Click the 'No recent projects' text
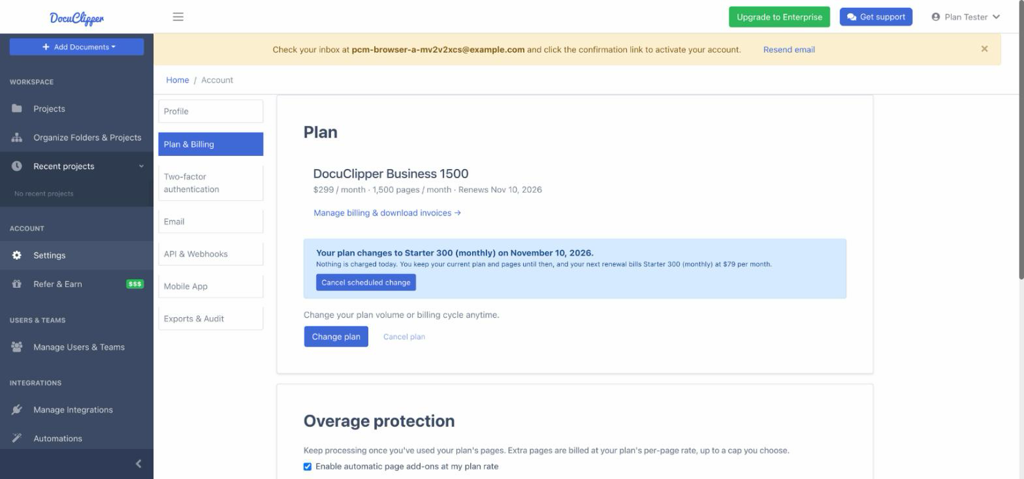 [44, 194]
